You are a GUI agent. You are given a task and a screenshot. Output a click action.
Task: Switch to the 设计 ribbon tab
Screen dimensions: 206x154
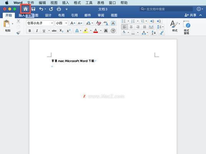[x=48, y=15]
